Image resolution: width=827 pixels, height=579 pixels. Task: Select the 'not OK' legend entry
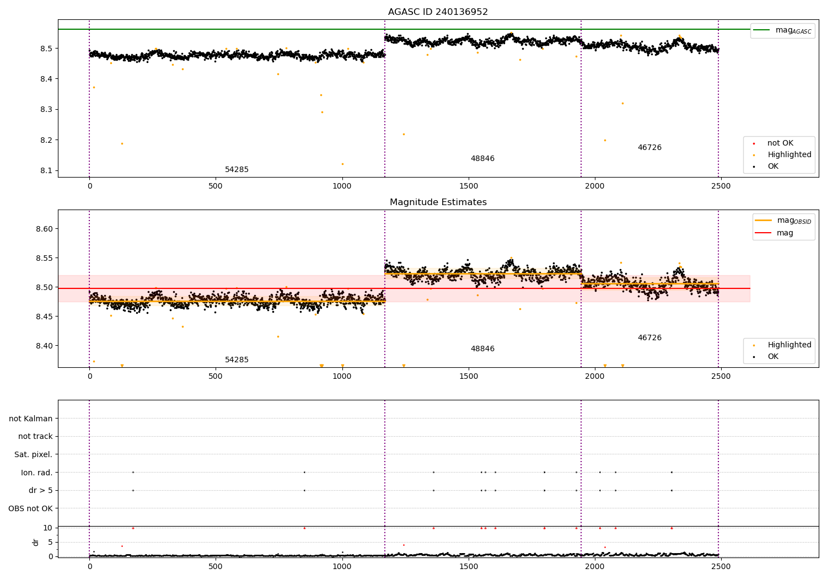click(780, 143)
